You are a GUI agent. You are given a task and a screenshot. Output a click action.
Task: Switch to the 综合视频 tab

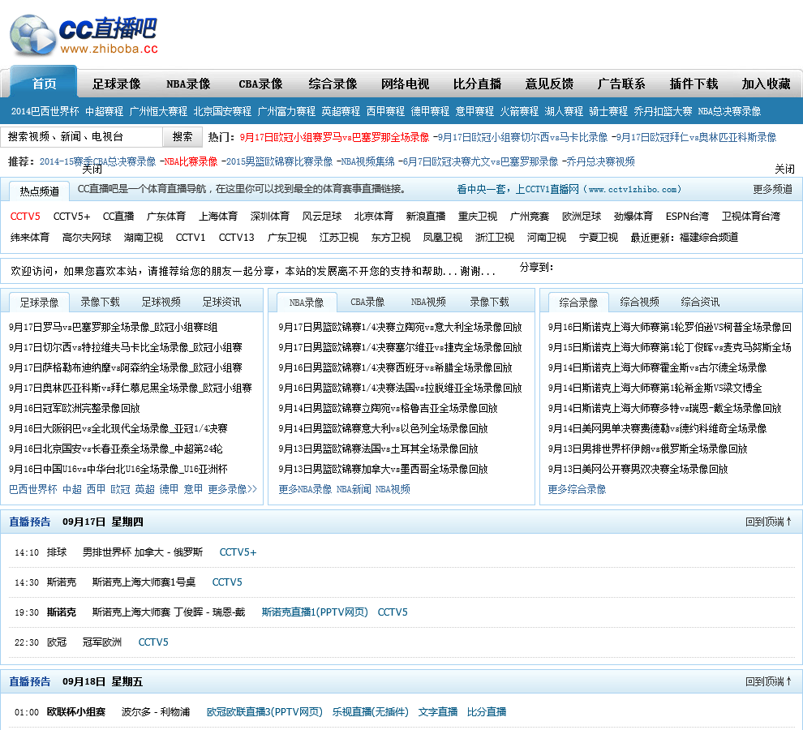pyautogui.click(x=639, y=302)
